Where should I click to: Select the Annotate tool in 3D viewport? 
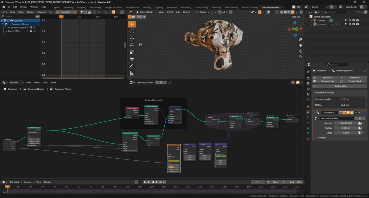point(132,66)
